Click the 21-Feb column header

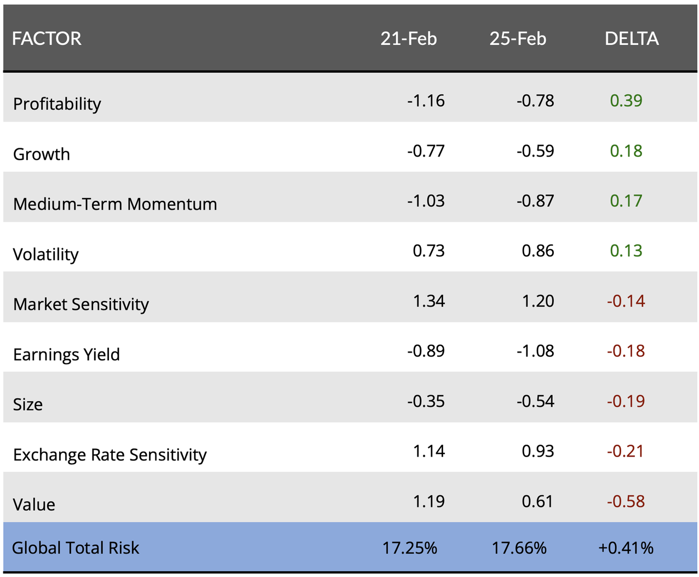tap(409, 39)
